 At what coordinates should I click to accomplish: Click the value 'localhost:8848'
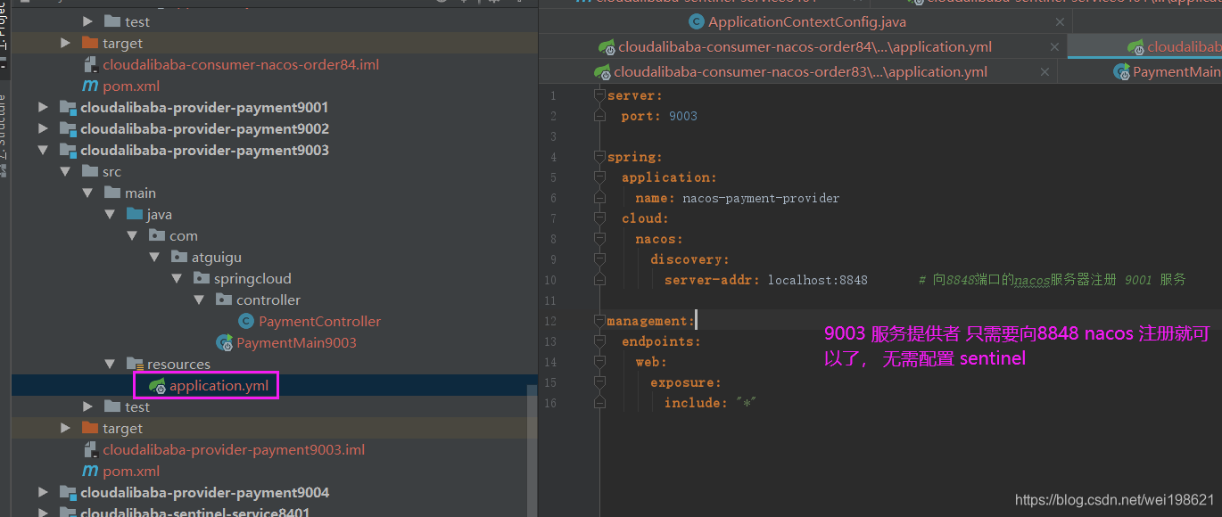[x=818, y=280]
